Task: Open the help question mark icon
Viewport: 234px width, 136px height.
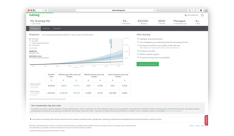Action: click(x=202, y=15)
